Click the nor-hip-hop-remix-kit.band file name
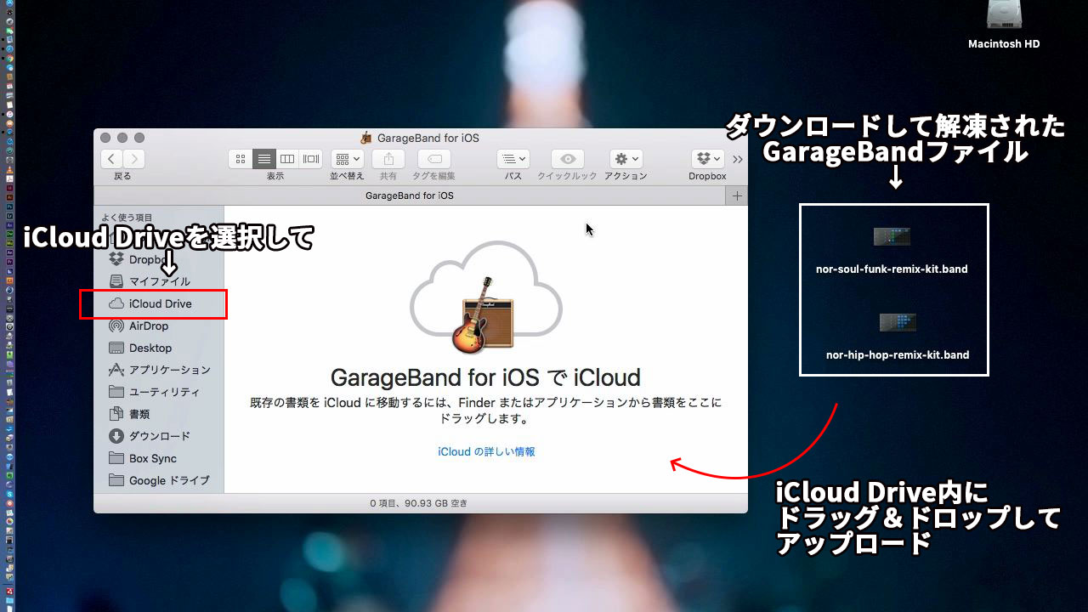The height and width of the screenshot is (612, 1088). click(x=898, y=354)
